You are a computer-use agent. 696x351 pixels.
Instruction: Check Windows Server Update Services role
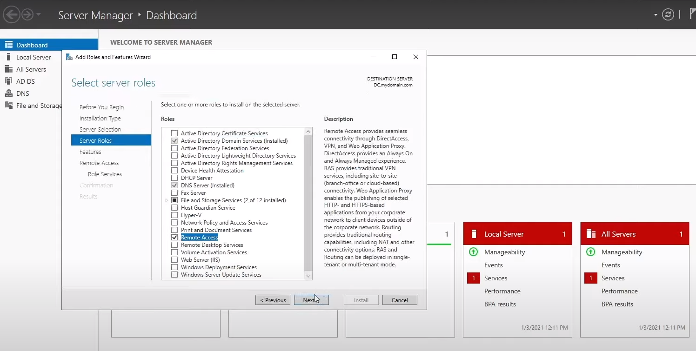point(174,275)
